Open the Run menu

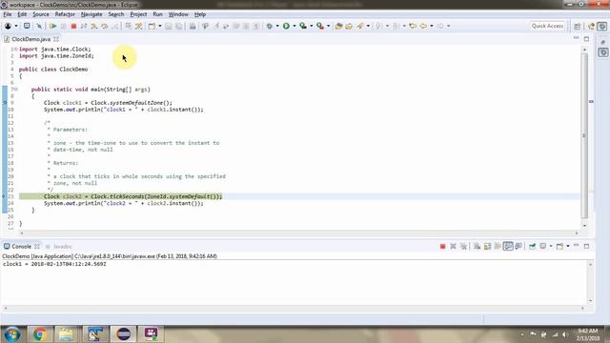click(x=157, y=14)
